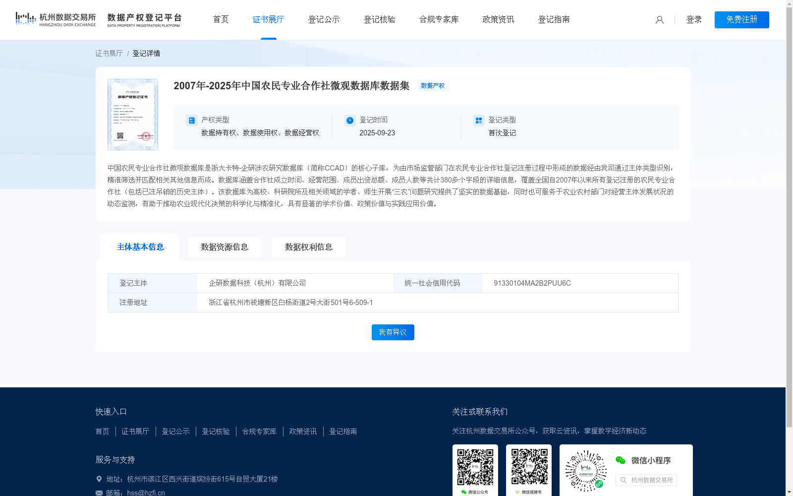The image size is (793, 496).
Task: Click the 数据产权 tag badge
Action: tap(433, 86)
